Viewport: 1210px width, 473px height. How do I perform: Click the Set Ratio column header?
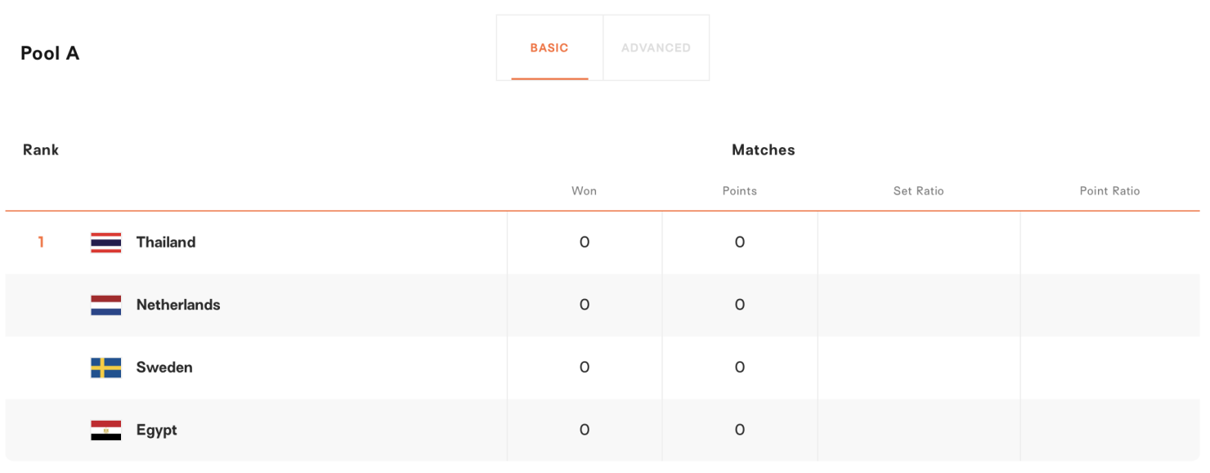919,191
